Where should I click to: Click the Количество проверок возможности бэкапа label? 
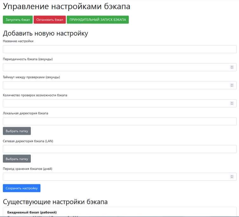(35, 95)
